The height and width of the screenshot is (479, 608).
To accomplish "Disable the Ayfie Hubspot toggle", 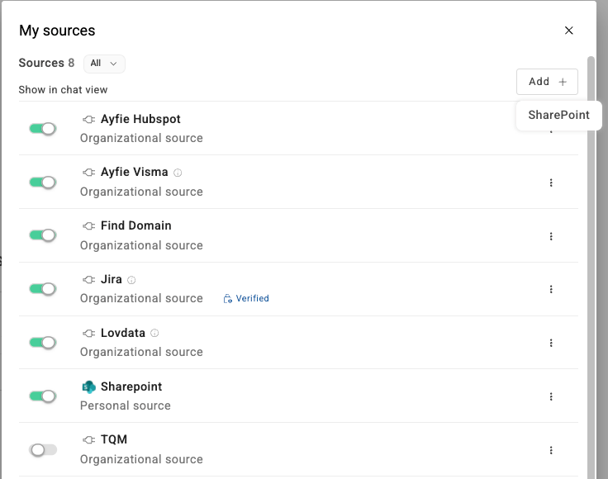I will 42,129.
